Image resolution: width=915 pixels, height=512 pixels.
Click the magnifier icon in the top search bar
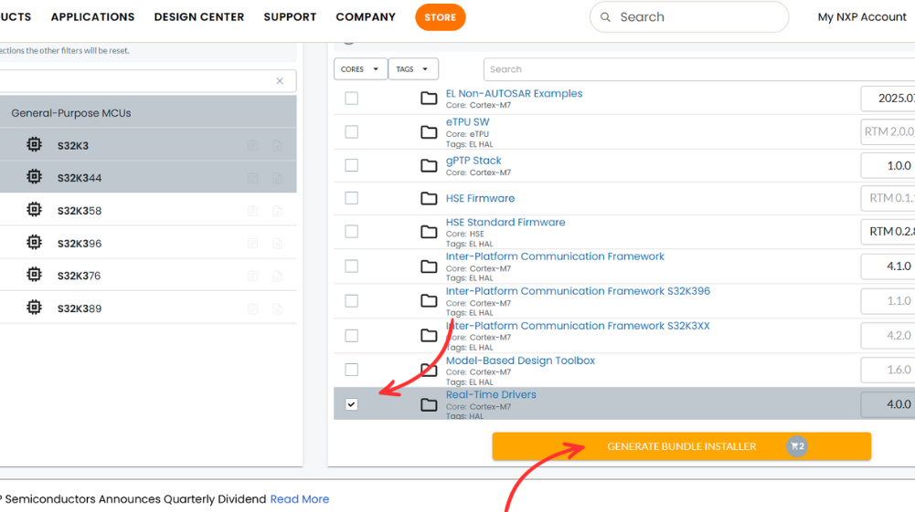click(x=606, y=17)
